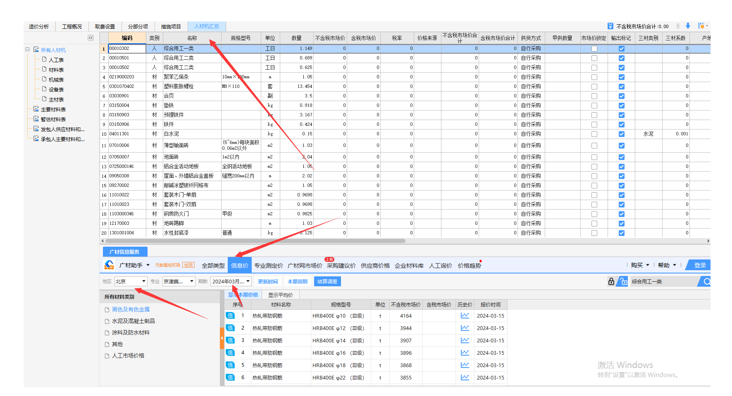Toggle 输出标记 checkbox for 水性封底漆
Viewport: 732px width, 396px height.
tap(622, 233)
